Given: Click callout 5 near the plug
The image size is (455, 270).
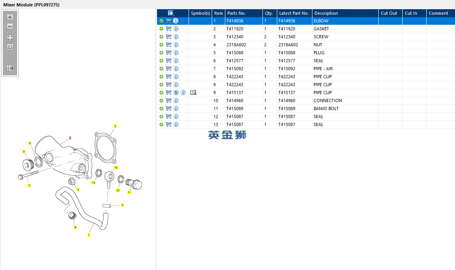Looking at the screenshot, I should point(24,152).
